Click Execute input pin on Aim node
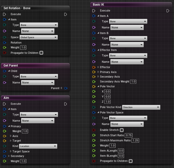Viewport: 174px width, 168px height. coord(4,104)
